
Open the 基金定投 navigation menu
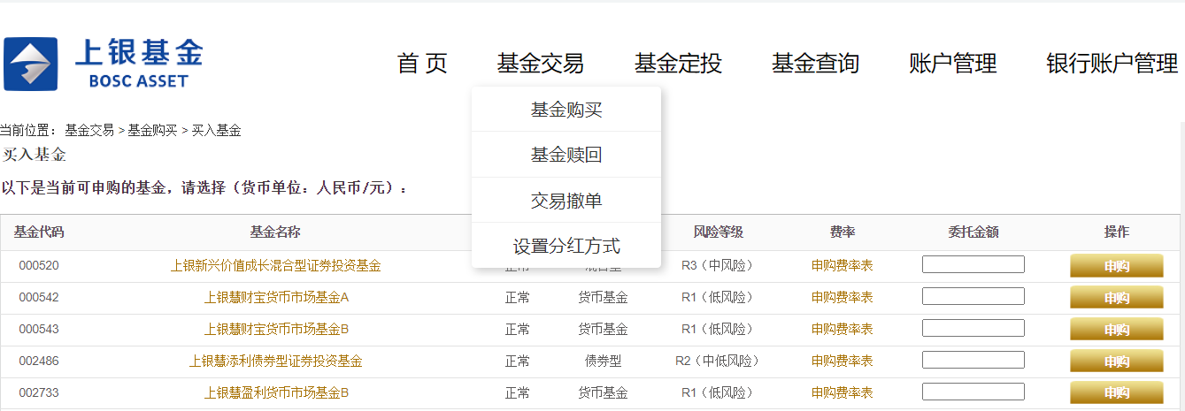[x=678, y=64]
